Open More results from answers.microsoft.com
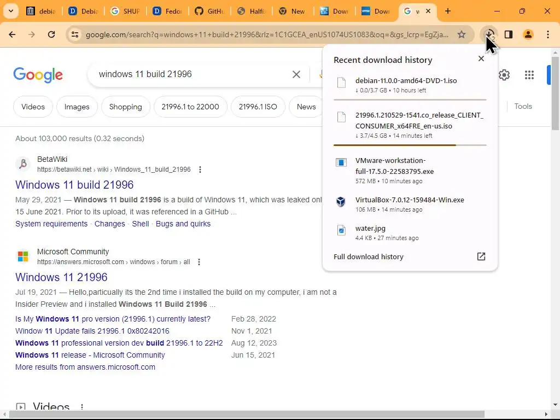560x420 pixels. click(x=85, y=367)
